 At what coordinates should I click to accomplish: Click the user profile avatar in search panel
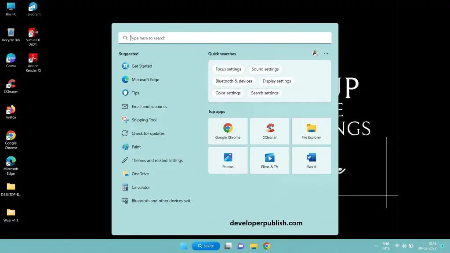coord(315,53)
